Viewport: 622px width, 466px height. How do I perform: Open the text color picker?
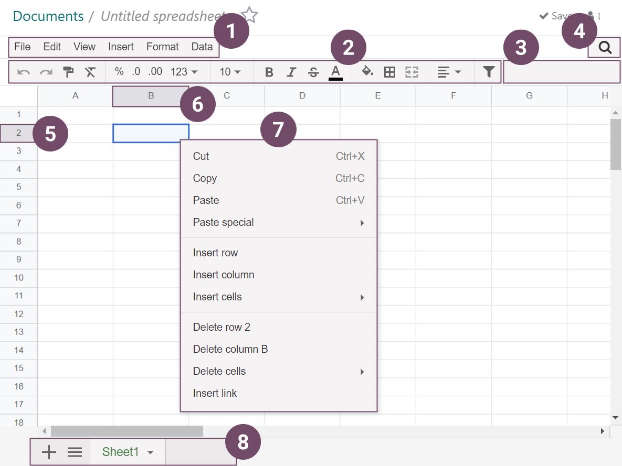[335, 72]
